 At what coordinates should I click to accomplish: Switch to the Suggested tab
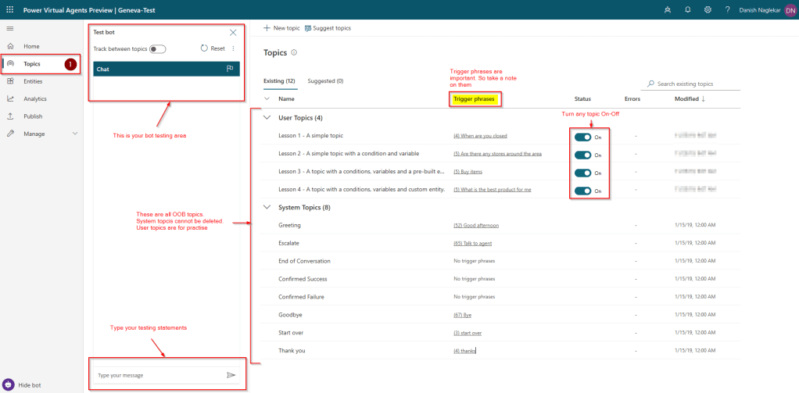point(325,80)
